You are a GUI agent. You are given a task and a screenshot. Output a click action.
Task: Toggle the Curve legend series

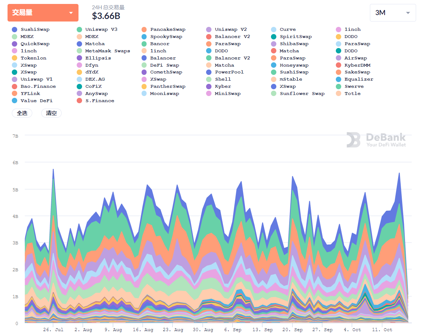[x=284, y=29]
